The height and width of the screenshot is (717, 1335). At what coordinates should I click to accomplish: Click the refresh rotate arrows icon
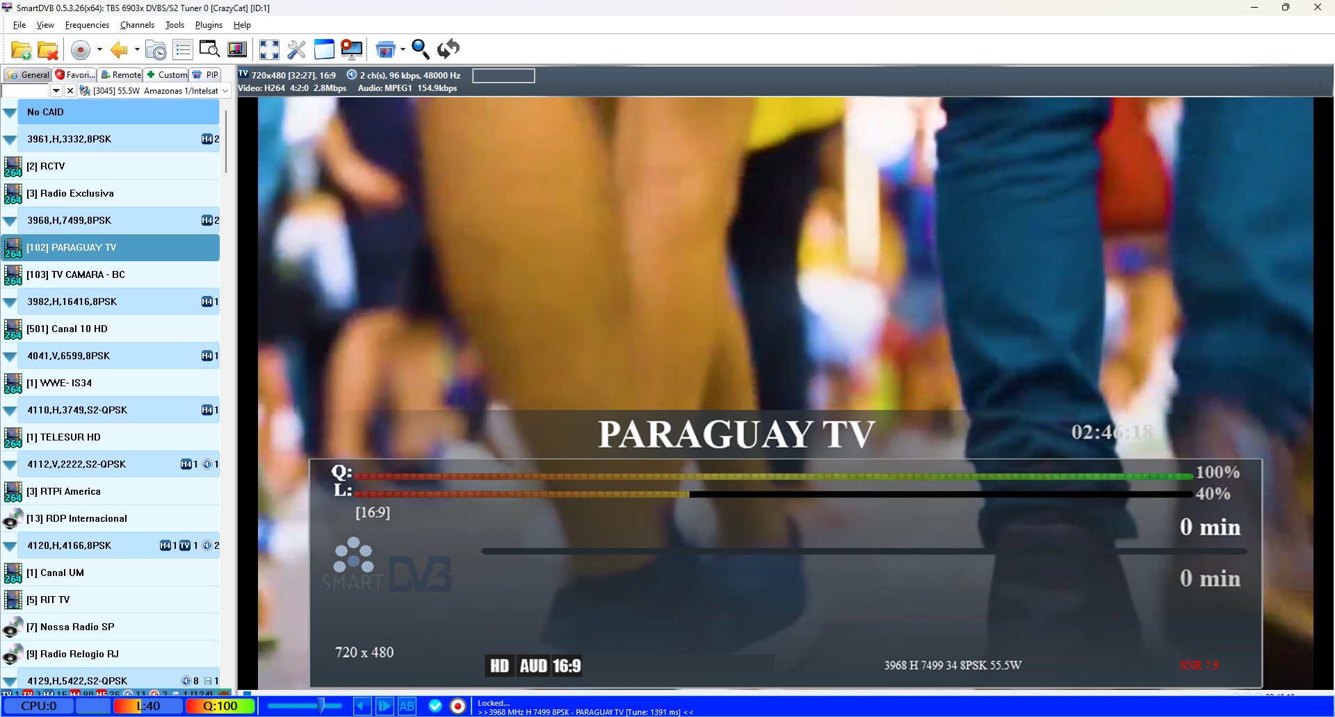tap(448, 49)
